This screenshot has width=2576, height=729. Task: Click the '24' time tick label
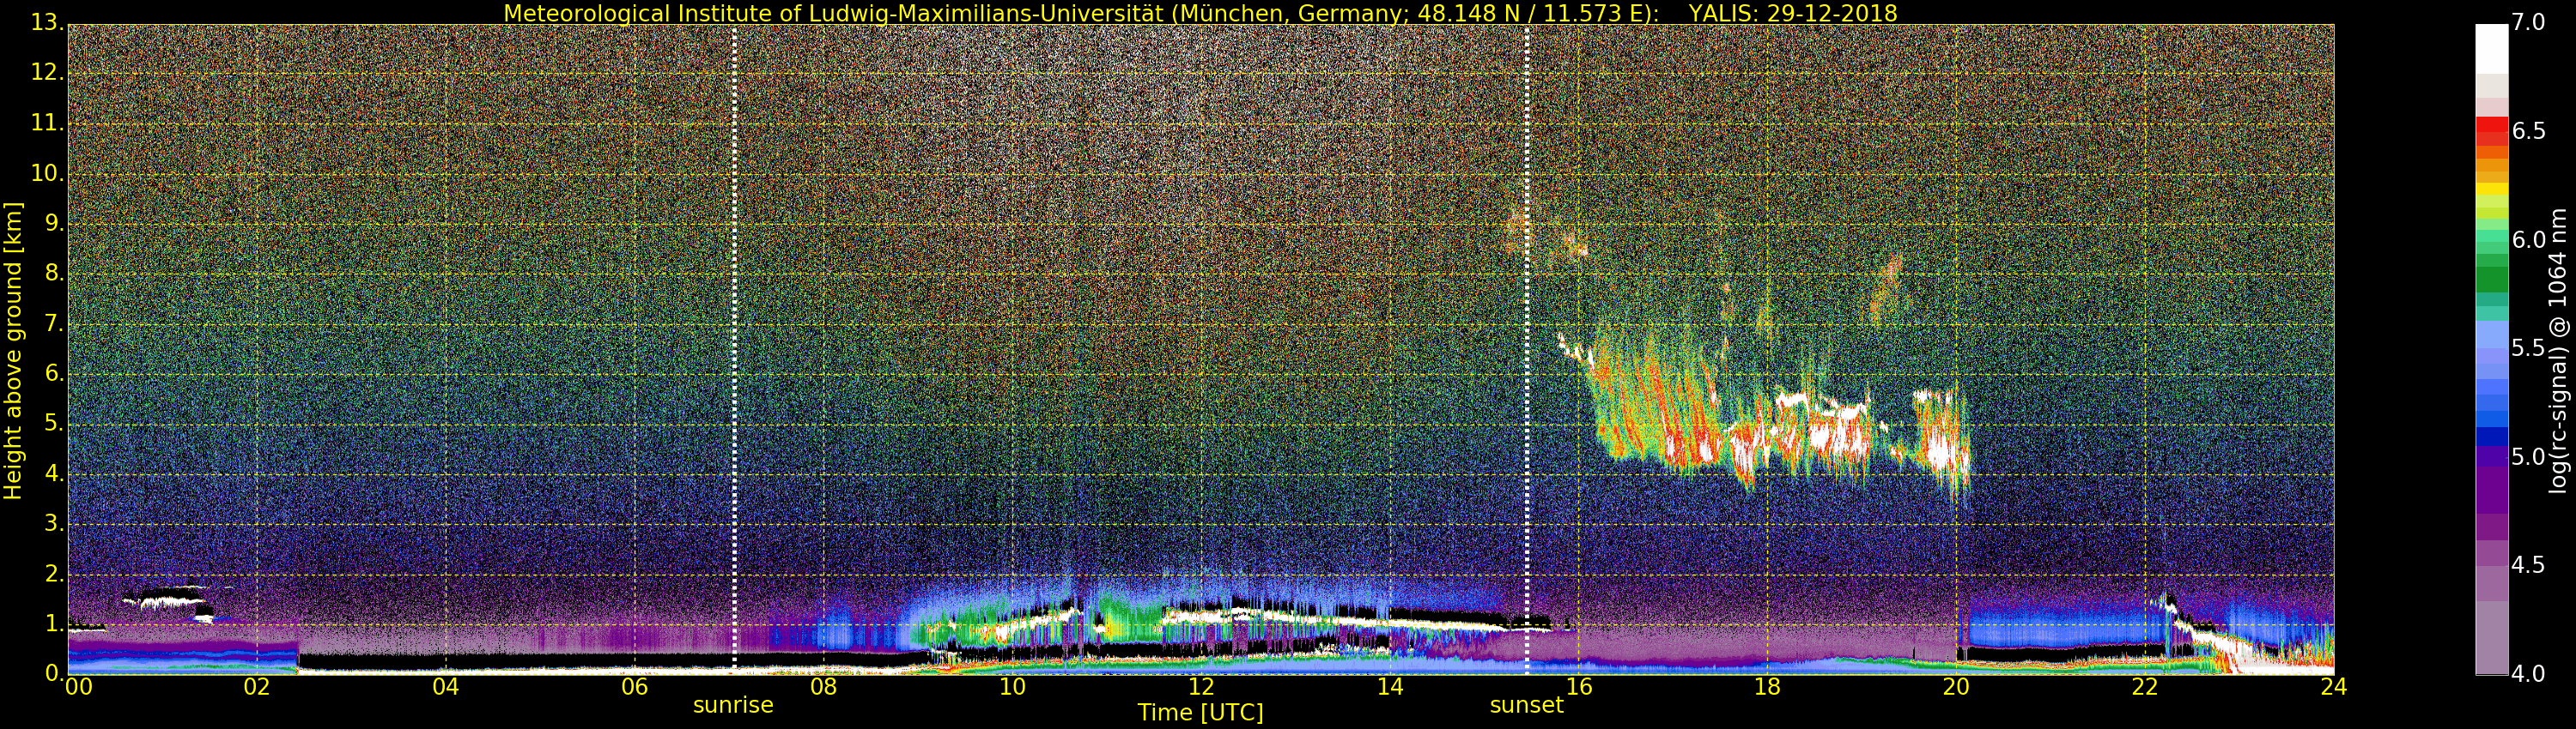click(2334, 686)
